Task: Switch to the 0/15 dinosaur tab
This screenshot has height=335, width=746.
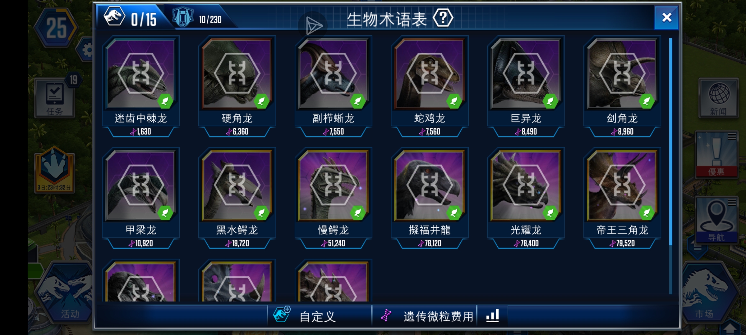Action: [131, 18]
